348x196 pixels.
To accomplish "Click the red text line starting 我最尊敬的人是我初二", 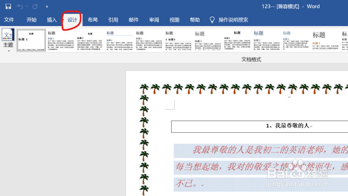I will pos(270,150).
